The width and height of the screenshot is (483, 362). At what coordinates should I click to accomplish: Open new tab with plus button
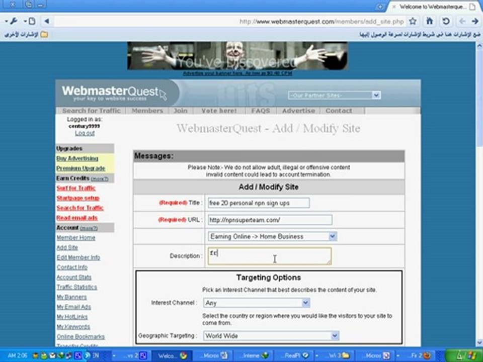(x=380, y=7)
